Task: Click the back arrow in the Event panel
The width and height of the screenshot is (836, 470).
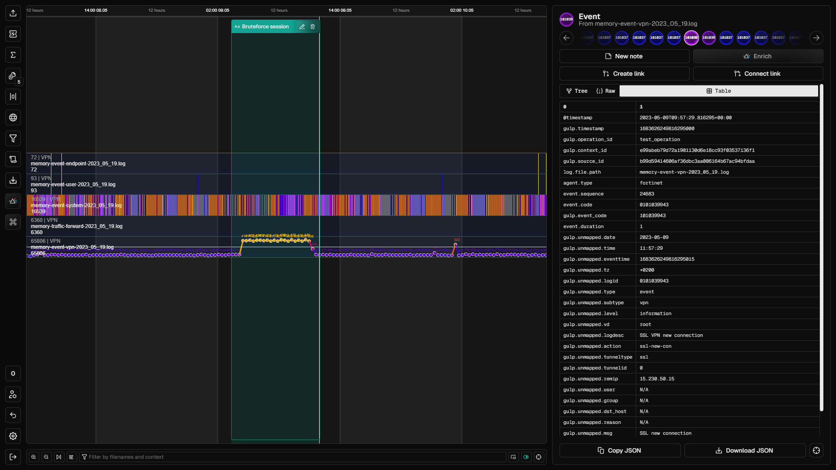Action: tap(566, 38)
